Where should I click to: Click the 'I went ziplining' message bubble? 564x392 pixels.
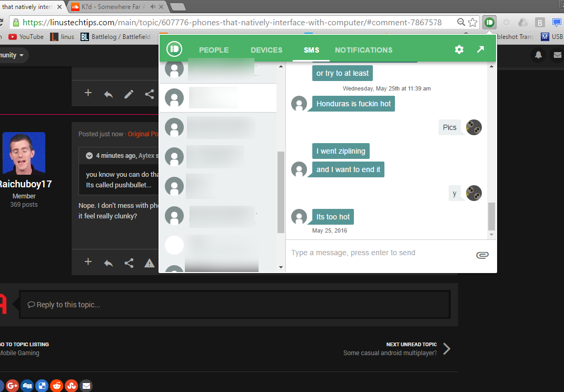point(341,151)
